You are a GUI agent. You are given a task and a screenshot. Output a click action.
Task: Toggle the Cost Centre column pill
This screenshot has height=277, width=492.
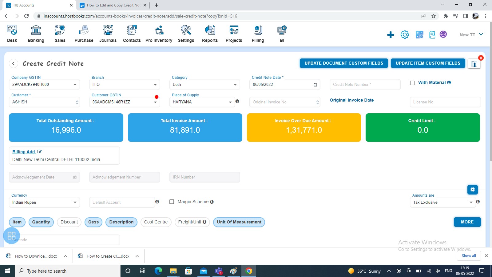(x=156, y=222)
